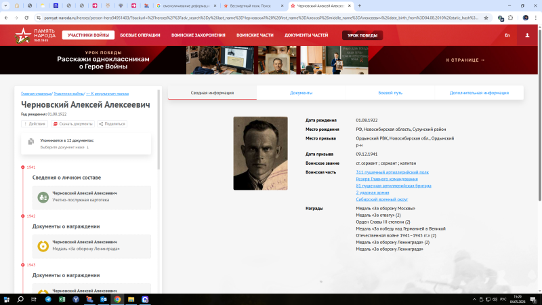
Task: Enlarge the portrait photo of Черновский
Action: coord(260,153)
